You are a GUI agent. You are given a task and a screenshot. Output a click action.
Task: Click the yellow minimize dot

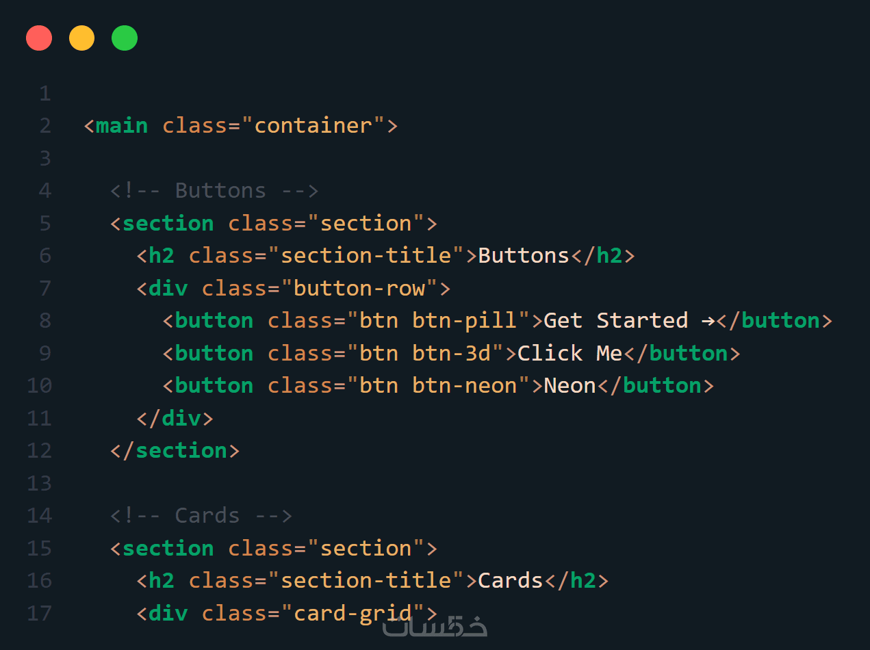82,38
